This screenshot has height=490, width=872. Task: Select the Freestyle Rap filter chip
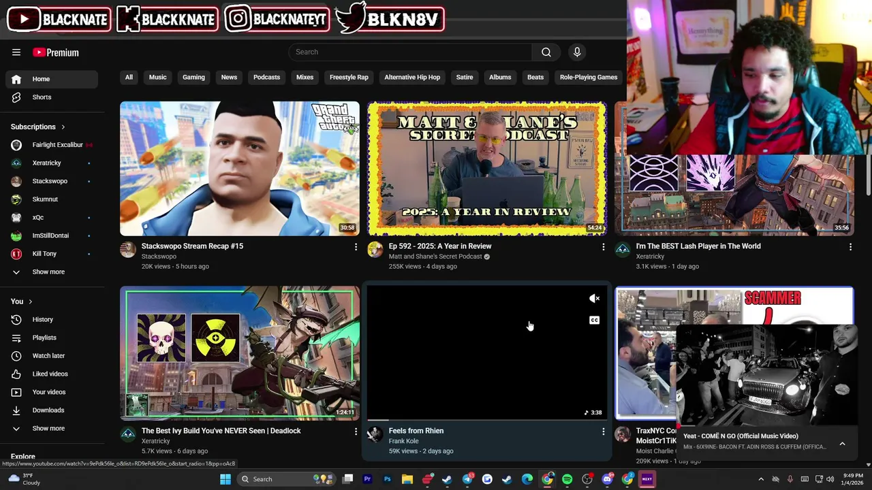[349, 77]
